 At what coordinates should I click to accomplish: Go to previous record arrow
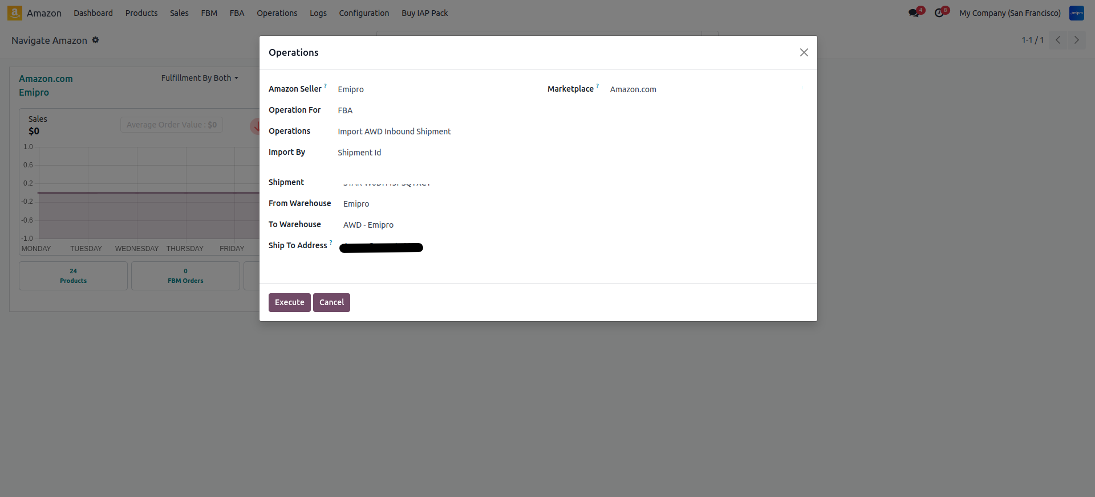[1058, 40]
